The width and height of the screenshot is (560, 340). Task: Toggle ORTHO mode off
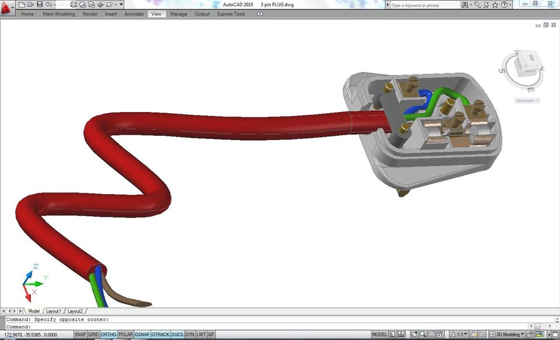click(109, 334)
